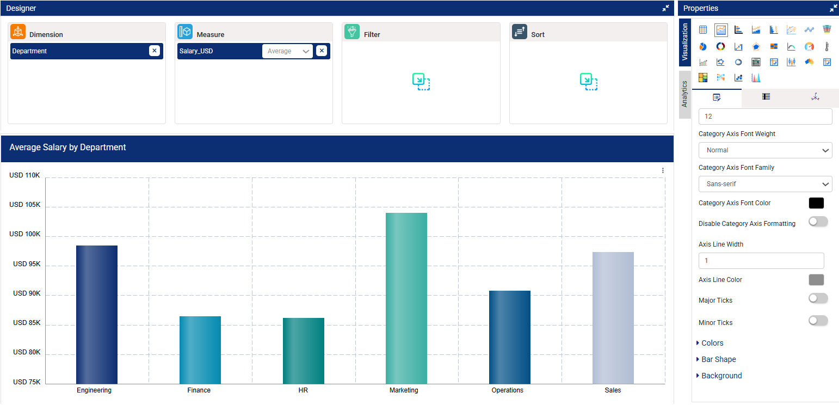The image size is (839, 405).
Task: Pick the funnel chart visualization icon
Action: point(826,30)
